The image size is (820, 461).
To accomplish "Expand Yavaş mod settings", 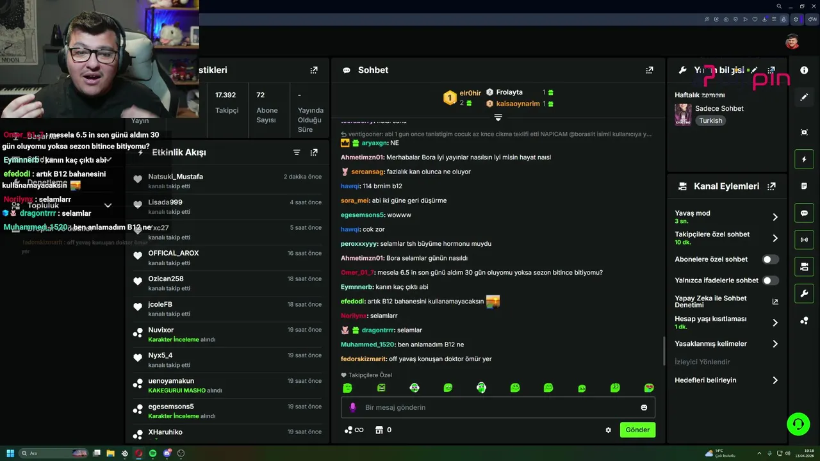I will click(775, 217).
